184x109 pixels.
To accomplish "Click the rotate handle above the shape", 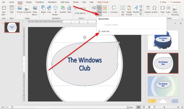I will point(85,37).
